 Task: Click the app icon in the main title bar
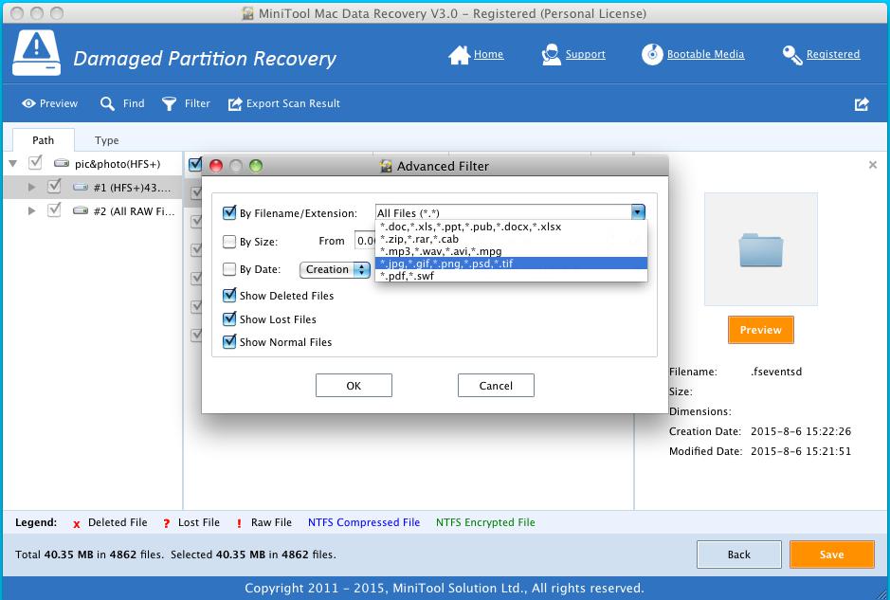point(247,13)
